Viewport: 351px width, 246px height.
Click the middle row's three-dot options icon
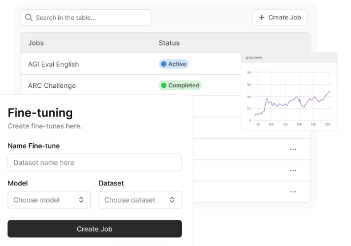(x=293, y=170)
